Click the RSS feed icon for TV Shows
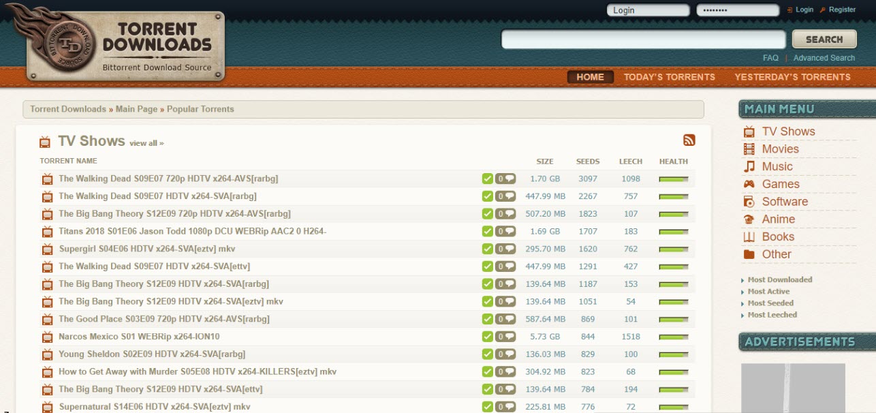Viewport: 876px width, 413px height. tap(689, 140)
